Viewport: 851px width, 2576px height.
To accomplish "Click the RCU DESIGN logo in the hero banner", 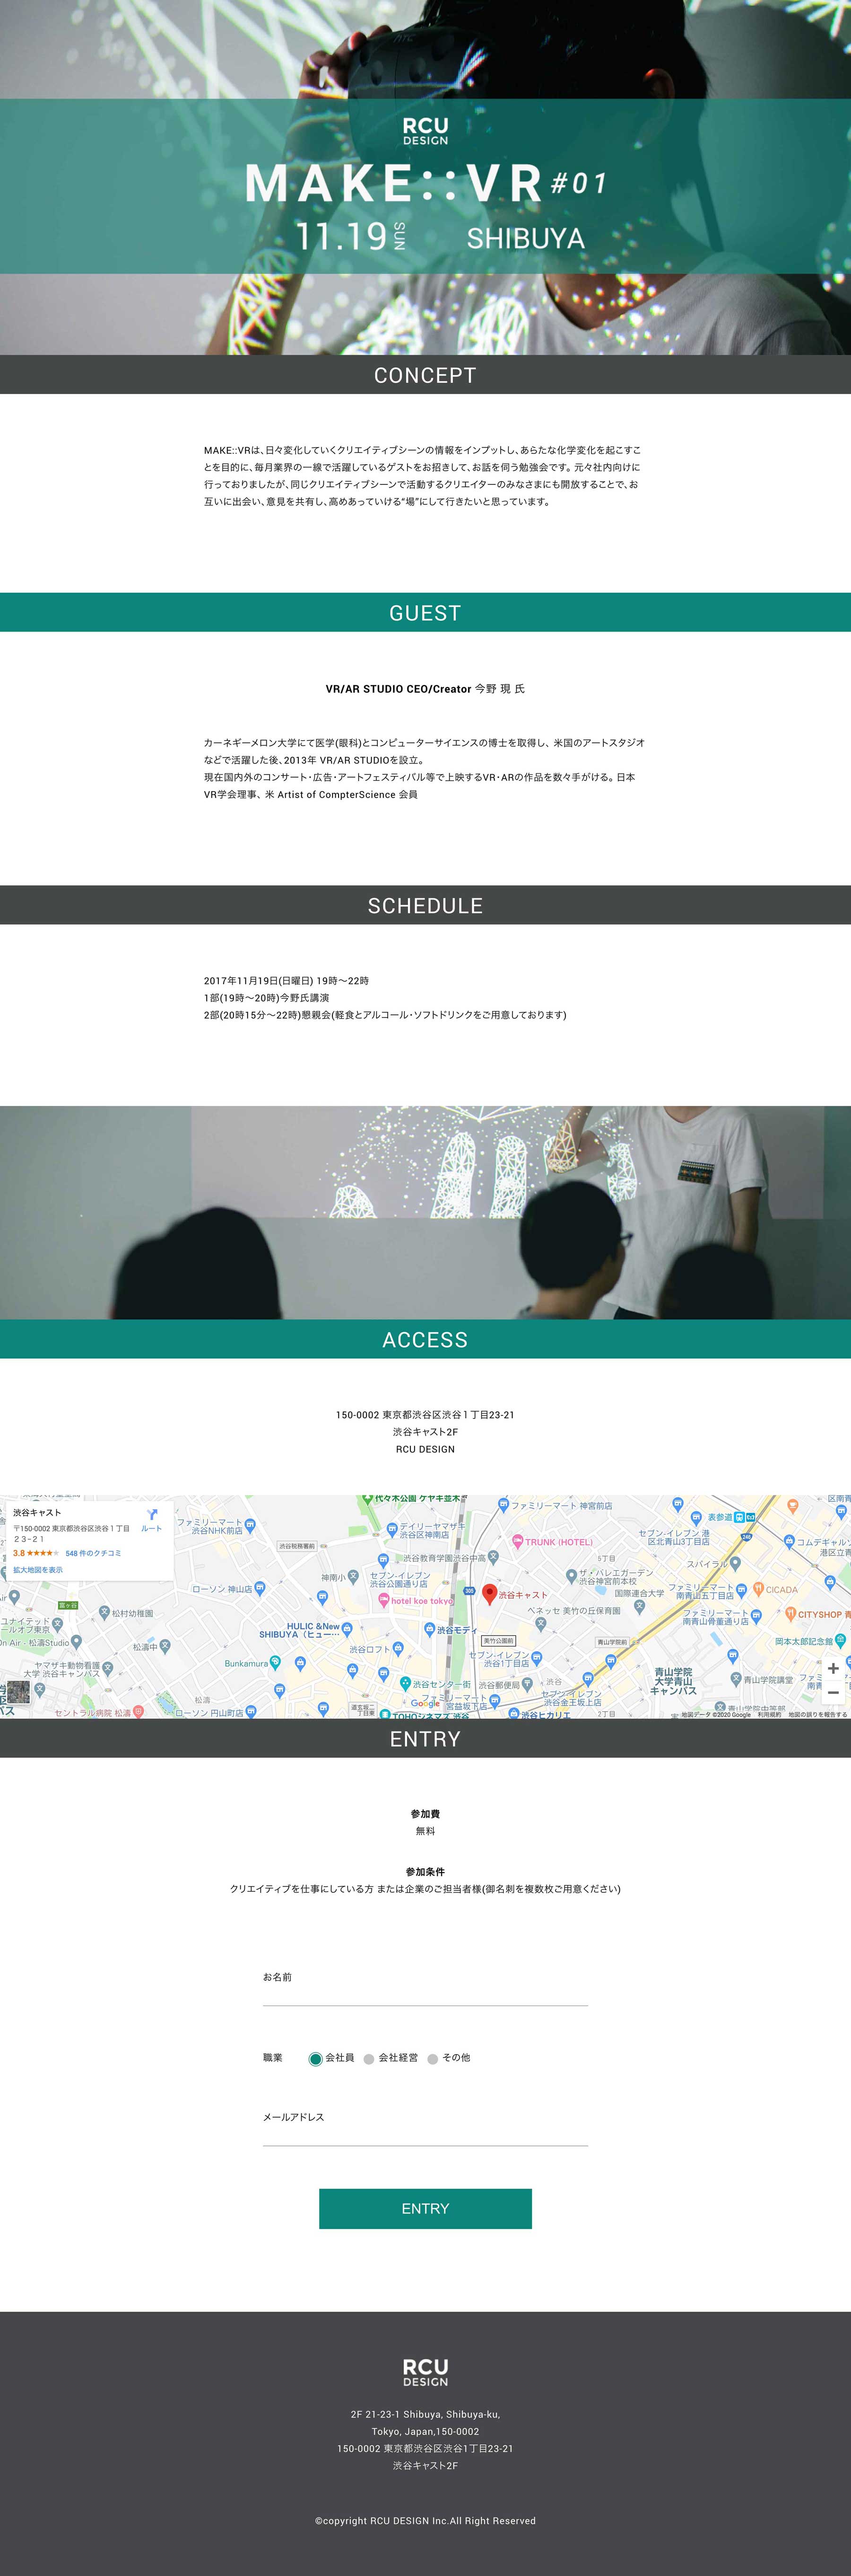I will 425,131.
